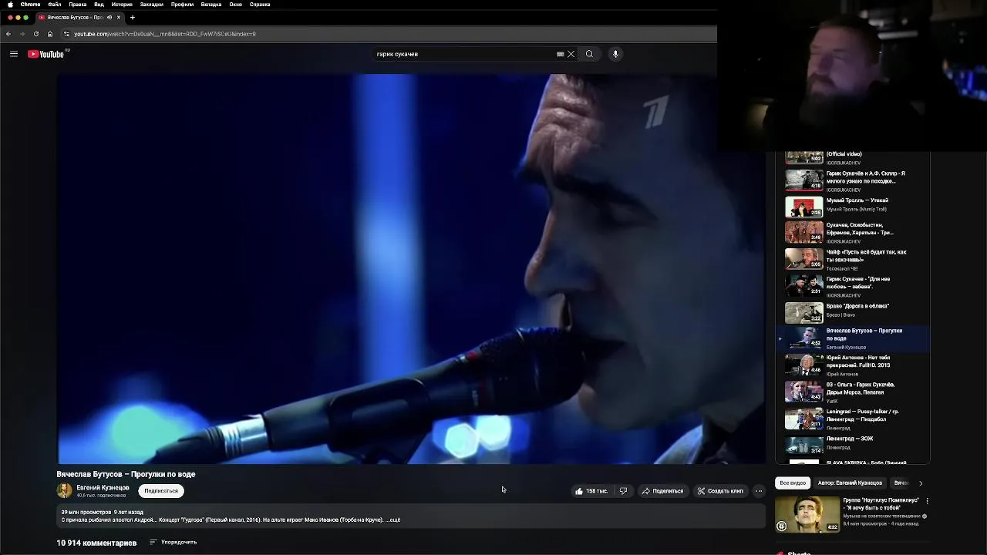The image size is (987, 555).
Task: Open the Закладки menu in the menu bar
Action: coord(151,5)
